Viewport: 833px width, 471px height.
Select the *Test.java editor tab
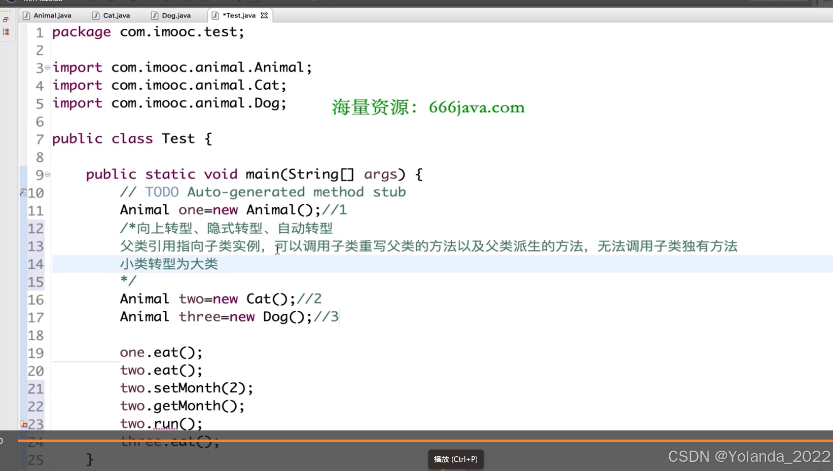pos(239,15)
